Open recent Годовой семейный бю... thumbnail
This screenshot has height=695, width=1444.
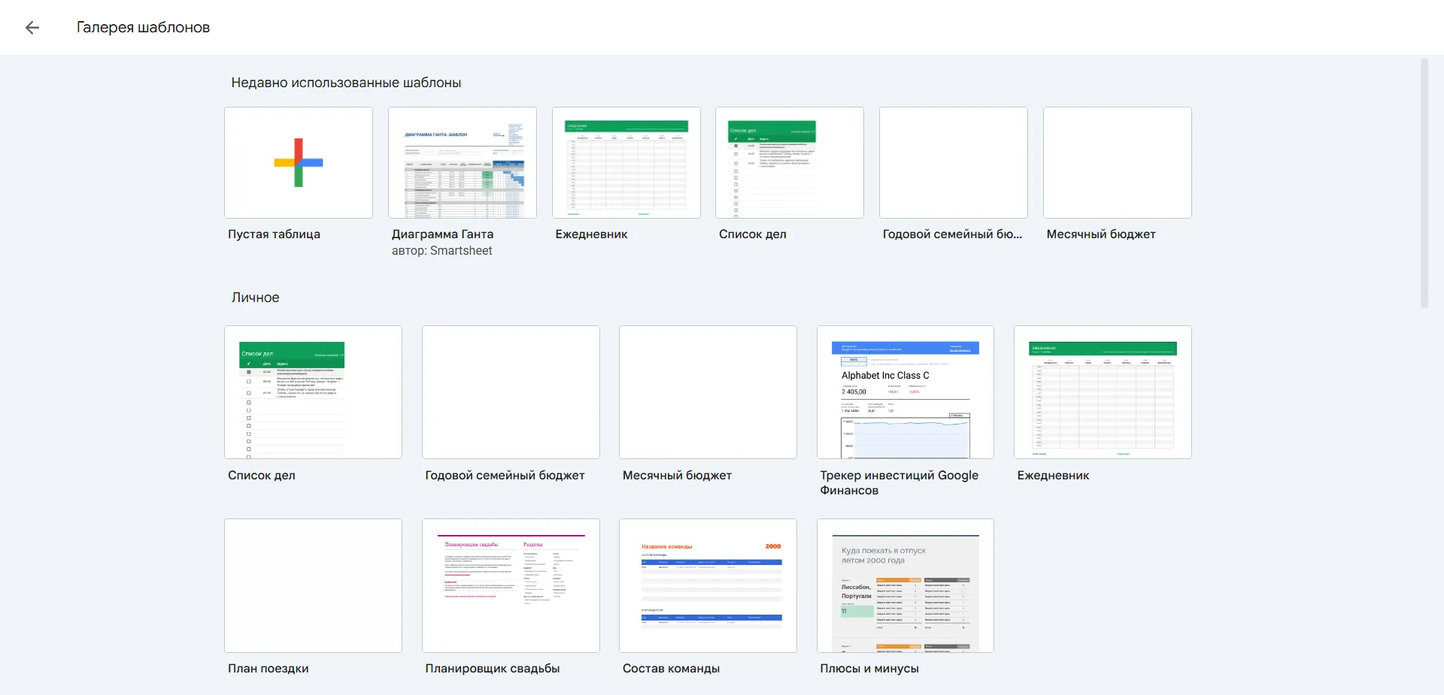point(954,162)
